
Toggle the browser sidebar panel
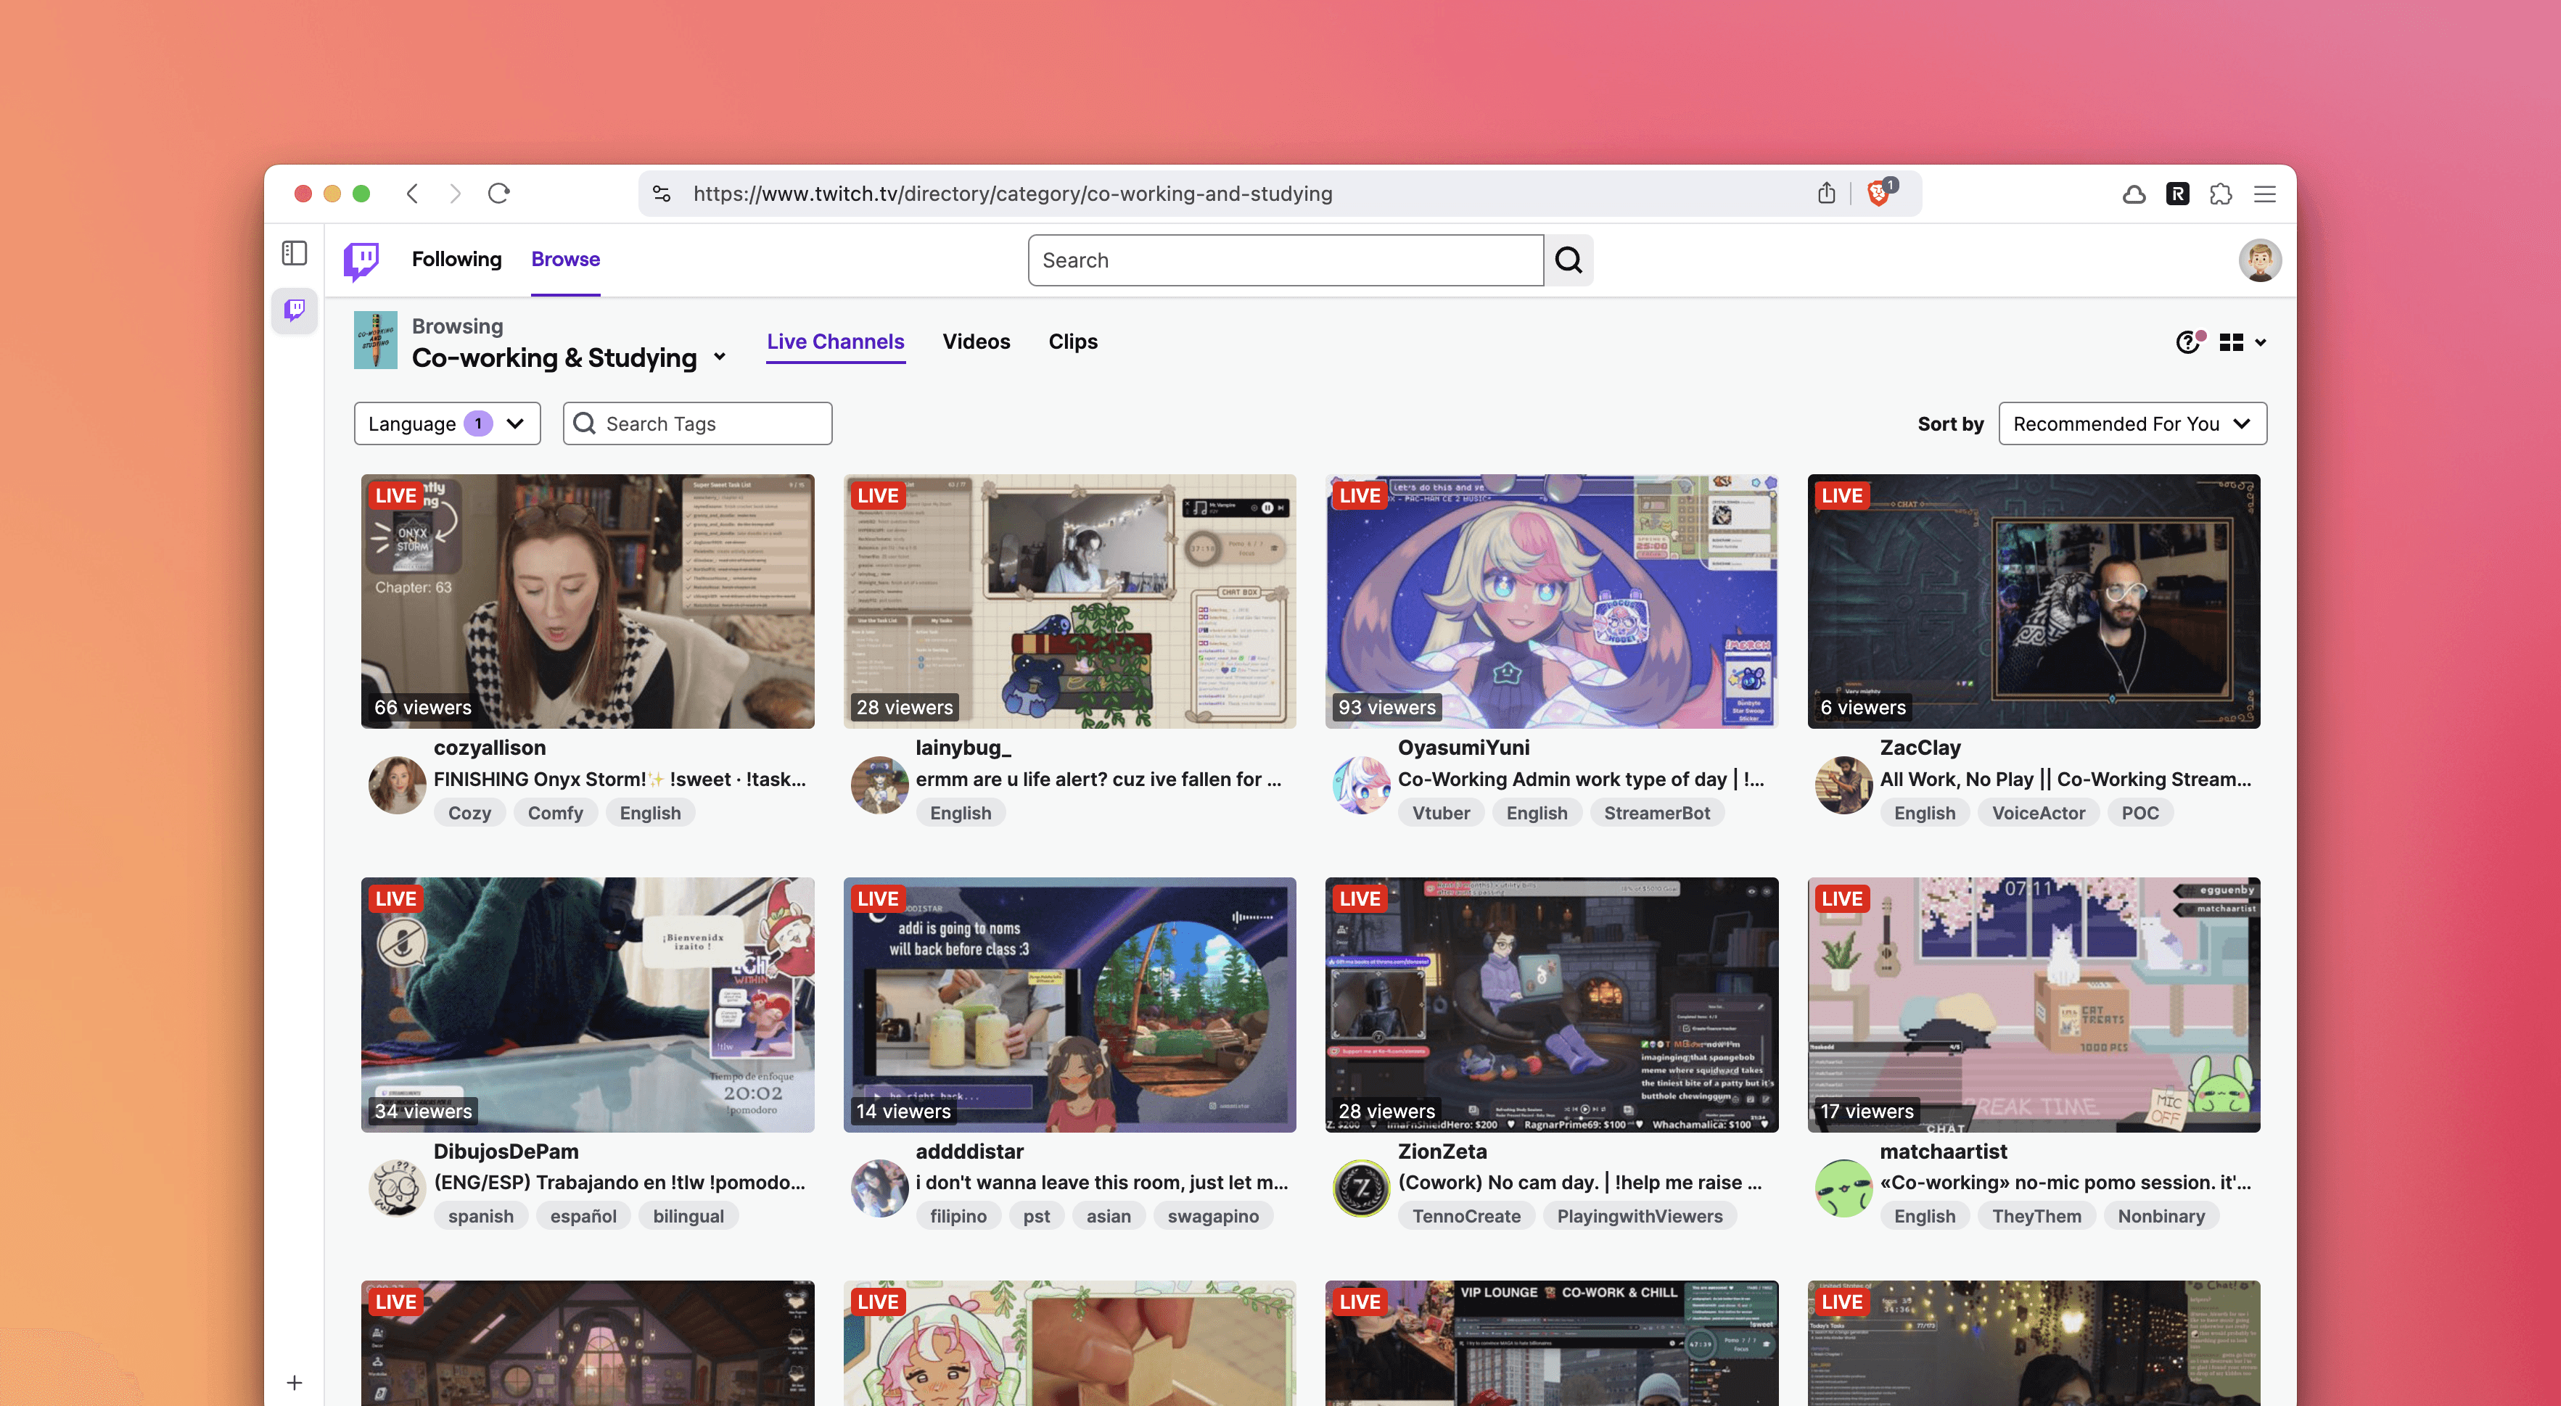[x=295, y=252]
